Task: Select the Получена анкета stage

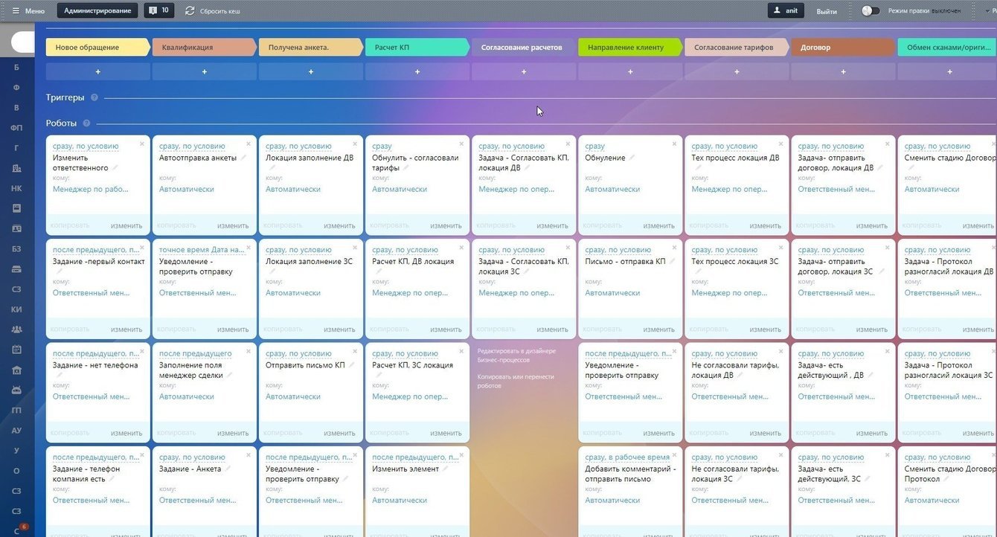Action: pos(310,47)
